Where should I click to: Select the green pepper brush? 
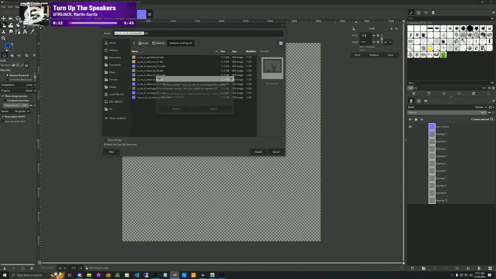click(x=443, y=55)
